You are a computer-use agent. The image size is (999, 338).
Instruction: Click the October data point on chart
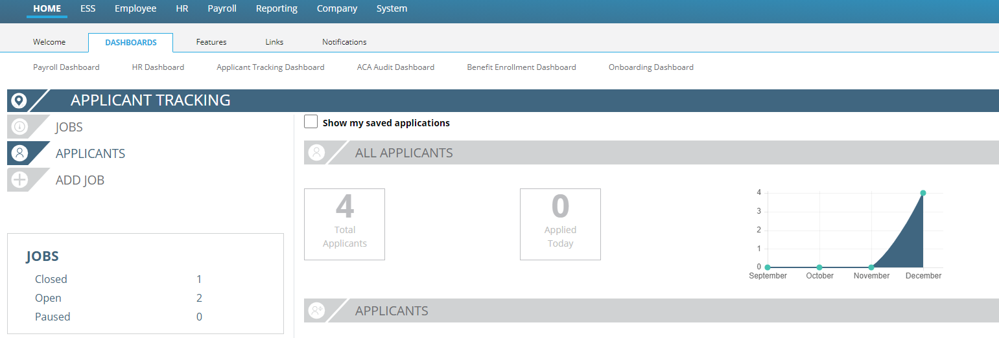819,267
